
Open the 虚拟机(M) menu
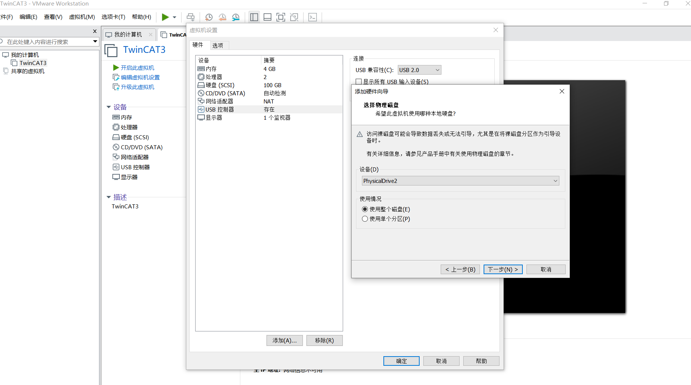[x=82, y=17]
